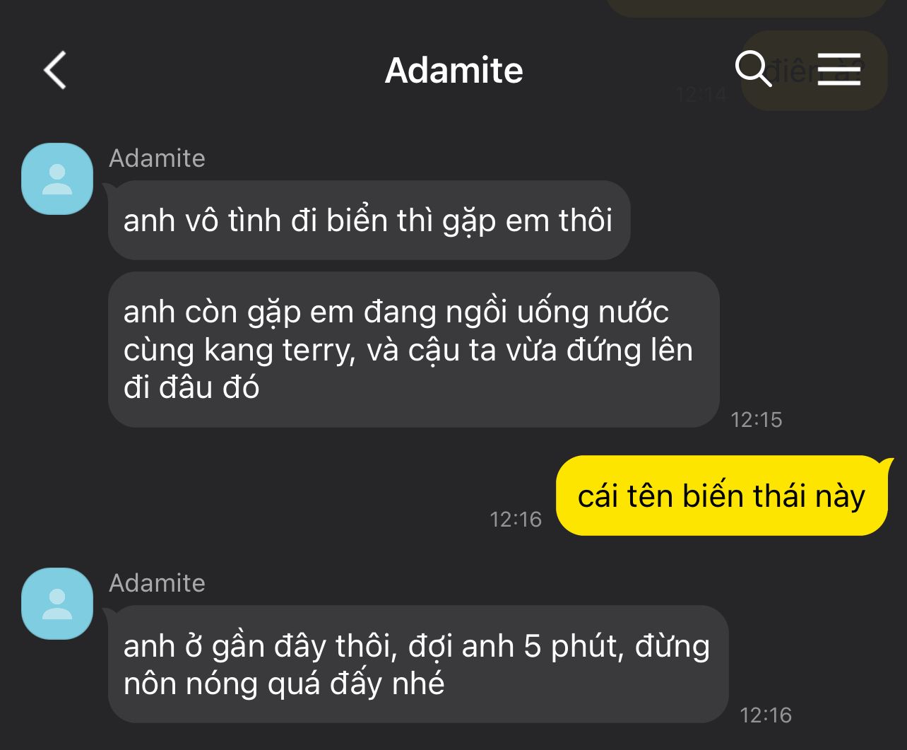Click the 12:15 timestamp
This screenshot has width=907, height=750.
coord(757,420)
